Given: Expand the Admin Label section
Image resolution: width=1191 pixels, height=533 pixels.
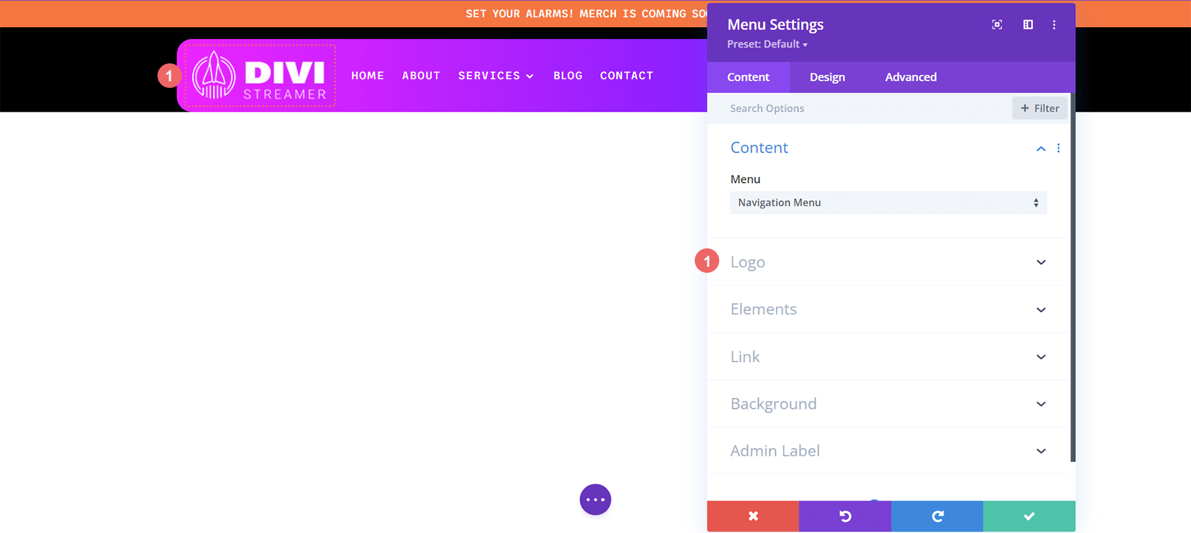Looking at the screenshot, I should click(889, 450).
